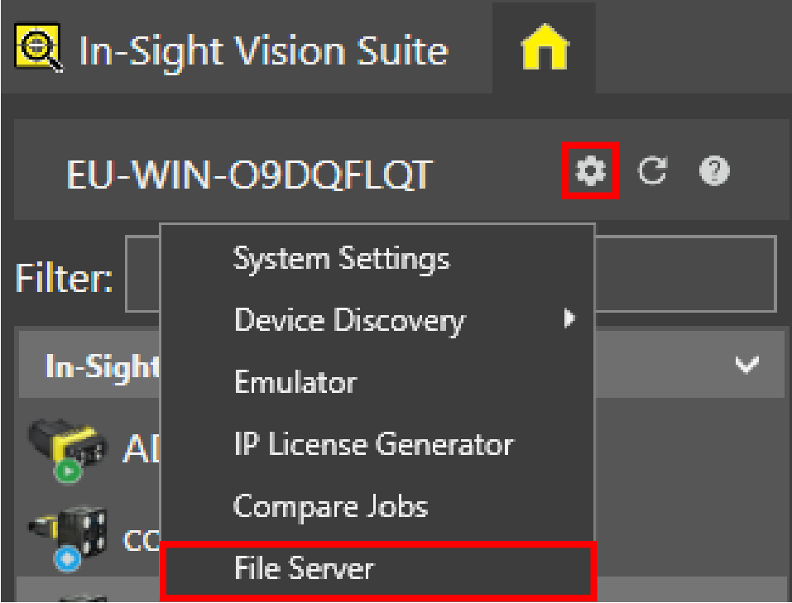Open help via the question mark icon
Viewport: 792px width, 603px height.
(x=713, y=172)
